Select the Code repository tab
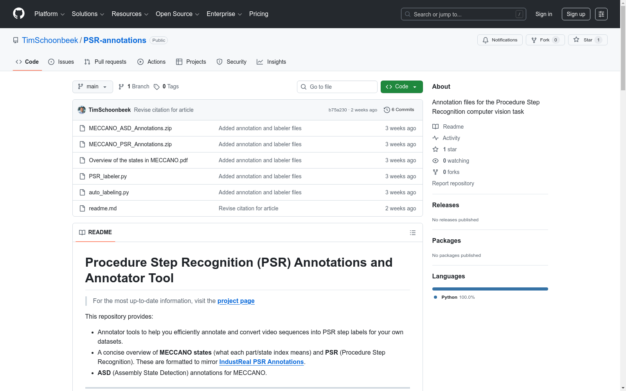 point(27,62)
